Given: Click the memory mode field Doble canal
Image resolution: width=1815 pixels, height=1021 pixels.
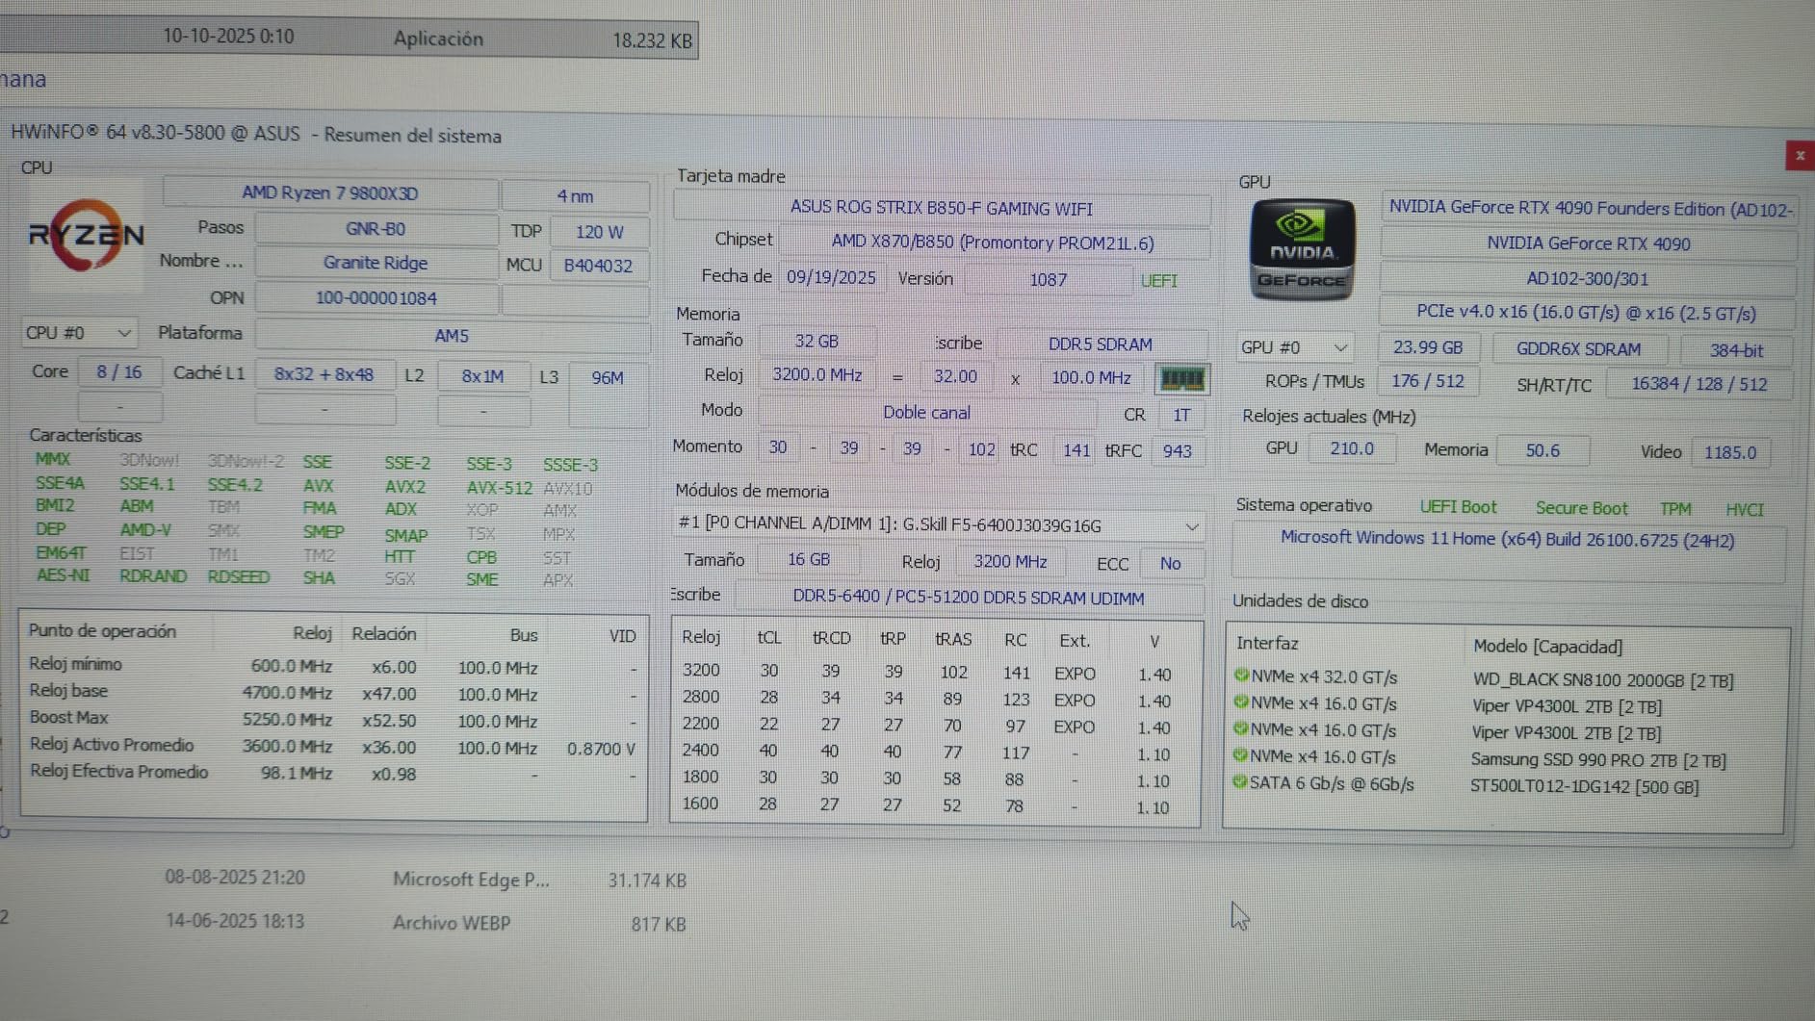Looking at the screenshot, I should point(926,413).
